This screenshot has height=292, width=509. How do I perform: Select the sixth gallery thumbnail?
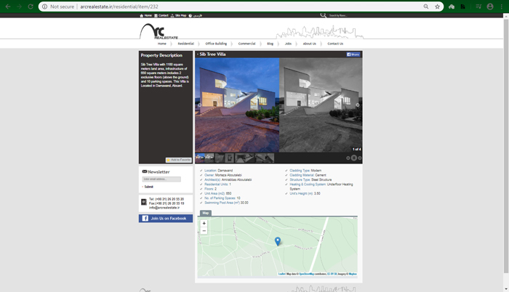point(265,158)
